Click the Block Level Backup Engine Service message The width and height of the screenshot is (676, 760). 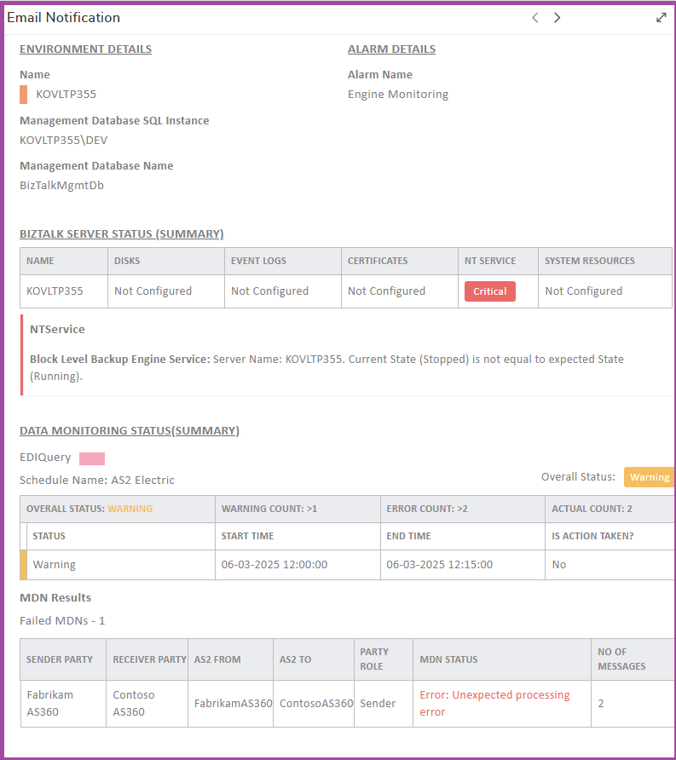(x=326, y=367)
